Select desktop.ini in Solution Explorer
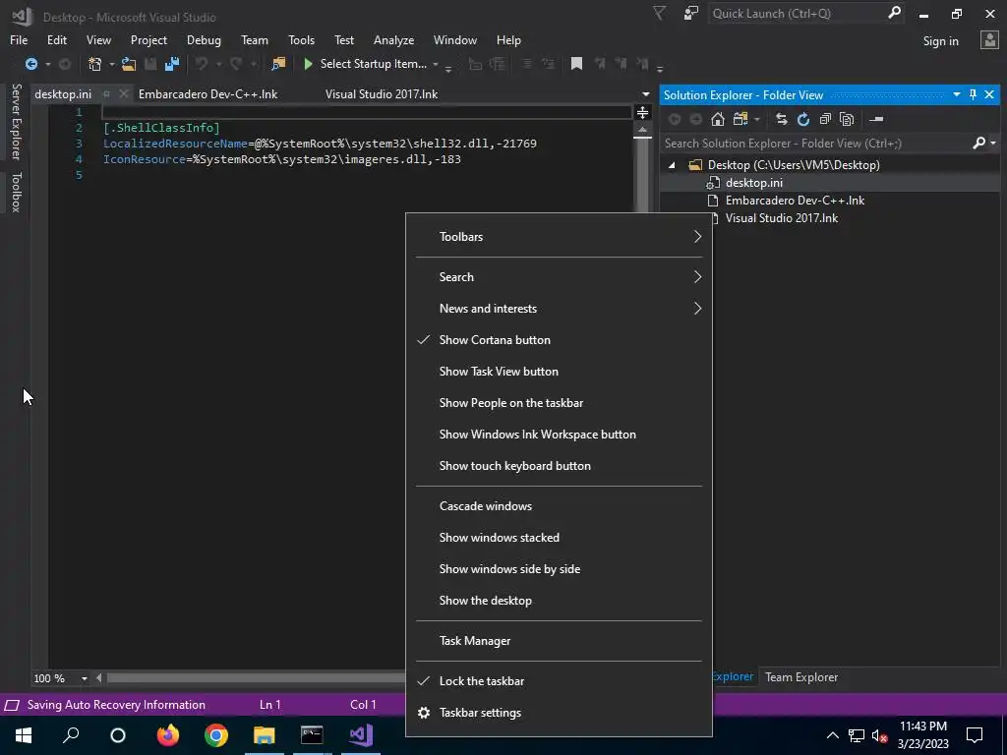 [x=753, y=183]
